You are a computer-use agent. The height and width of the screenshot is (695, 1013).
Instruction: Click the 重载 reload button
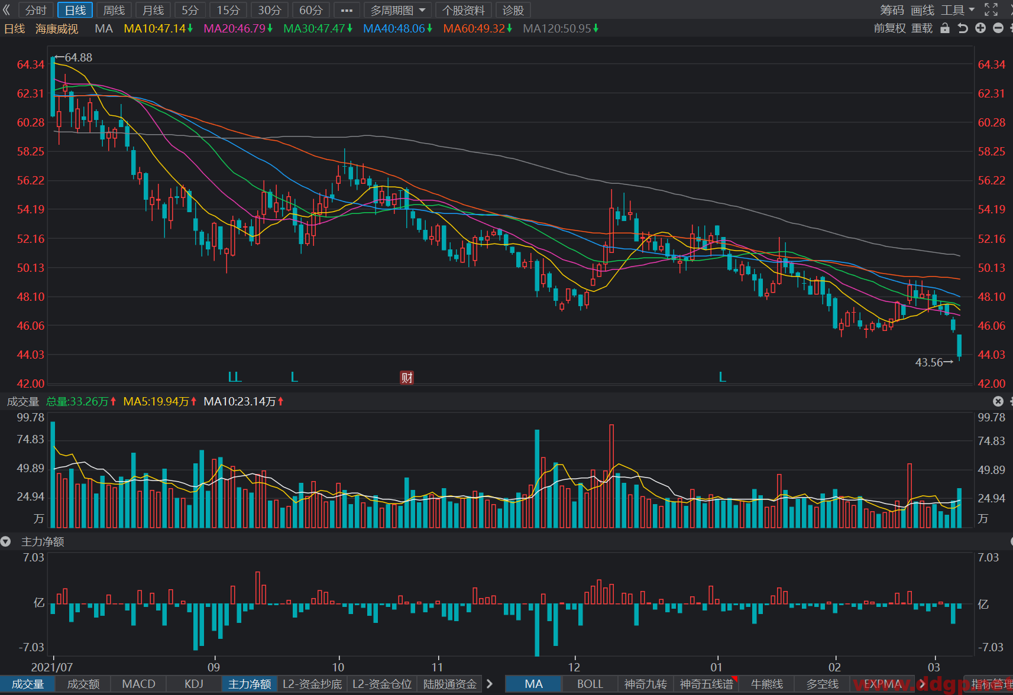[x=922, y=28]
